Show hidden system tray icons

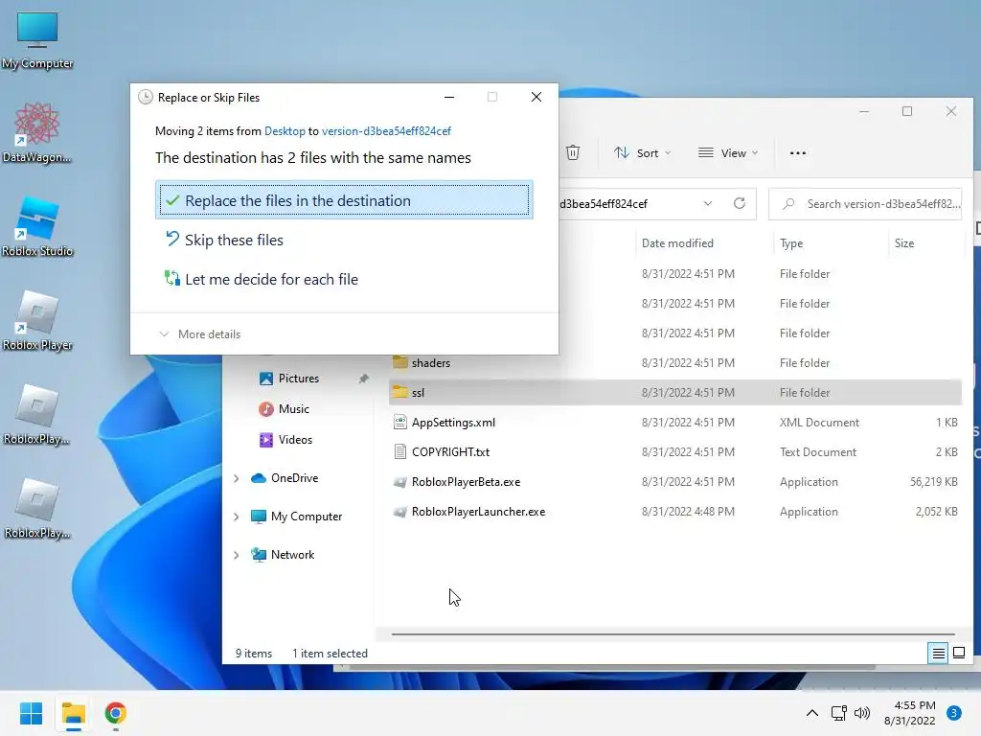(x=811, y=713)
